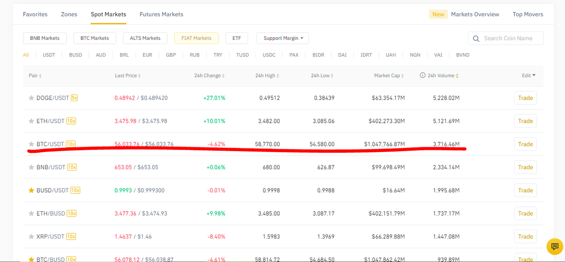
Task: Filter pairs by BVND
Action: (x=463, y=55)
